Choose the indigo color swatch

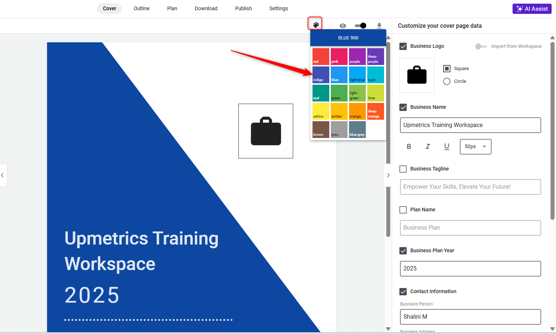click(321, 75)
